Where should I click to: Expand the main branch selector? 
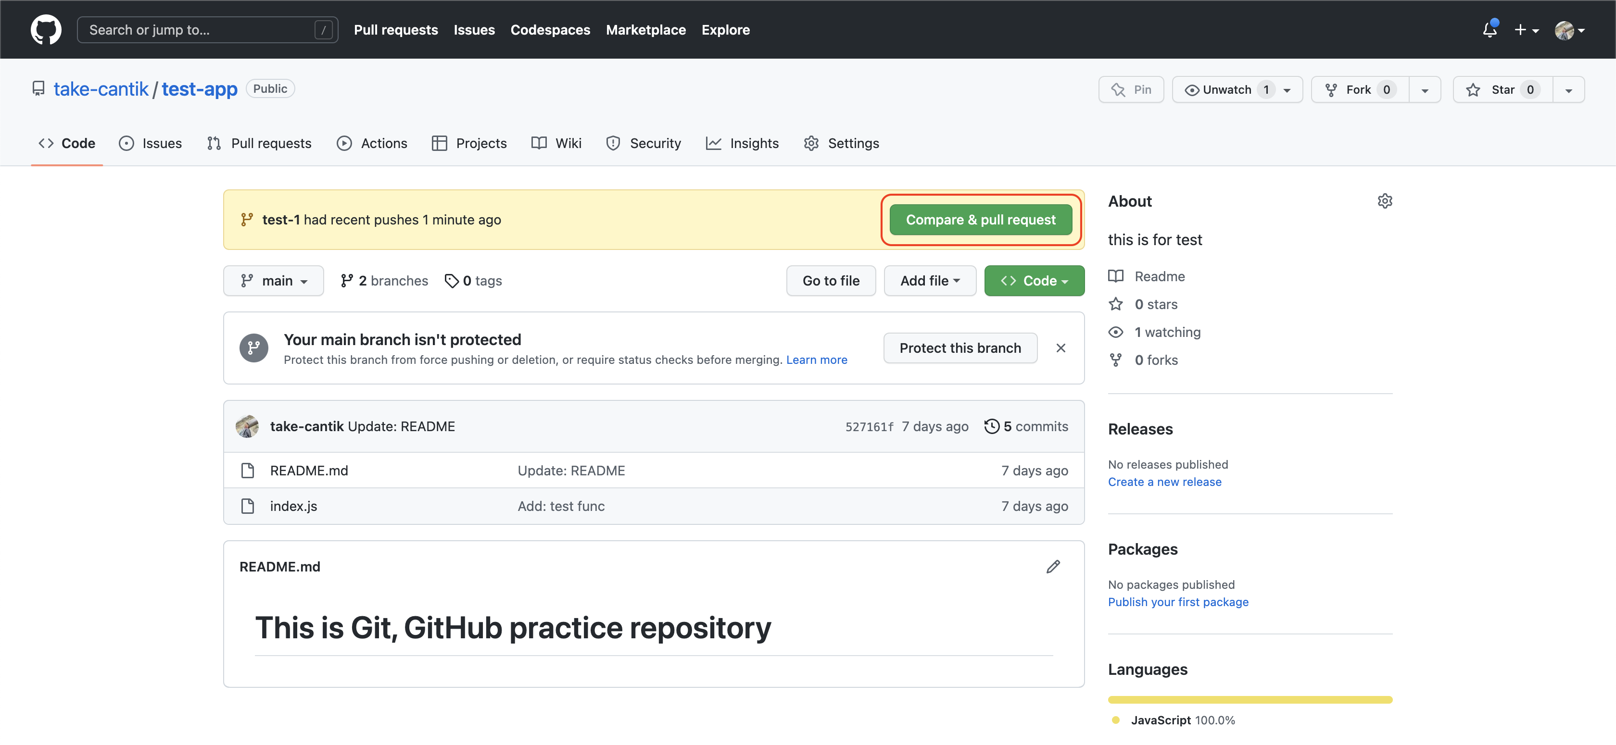(274, 281)
